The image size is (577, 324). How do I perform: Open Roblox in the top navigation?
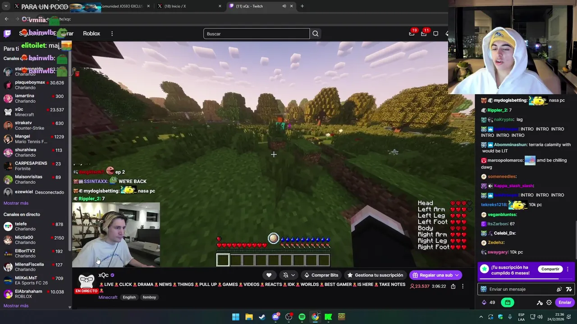[92, 34]
